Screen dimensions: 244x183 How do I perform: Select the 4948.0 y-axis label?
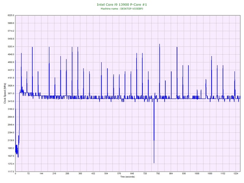[x=11, y=55]
